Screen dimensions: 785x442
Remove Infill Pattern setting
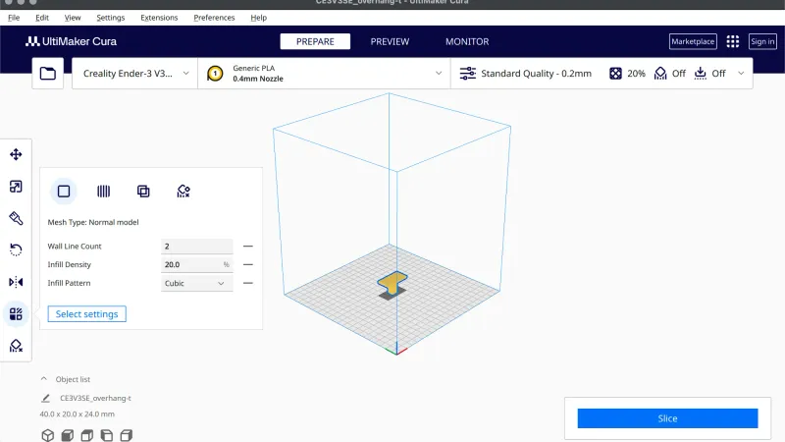248,283
